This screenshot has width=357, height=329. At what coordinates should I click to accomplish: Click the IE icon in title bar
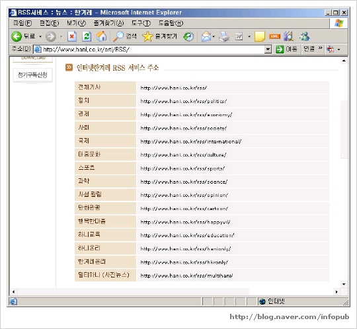click(13, 13)
